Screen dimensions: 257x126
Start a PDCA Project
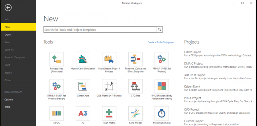click(x=218, y=99)
